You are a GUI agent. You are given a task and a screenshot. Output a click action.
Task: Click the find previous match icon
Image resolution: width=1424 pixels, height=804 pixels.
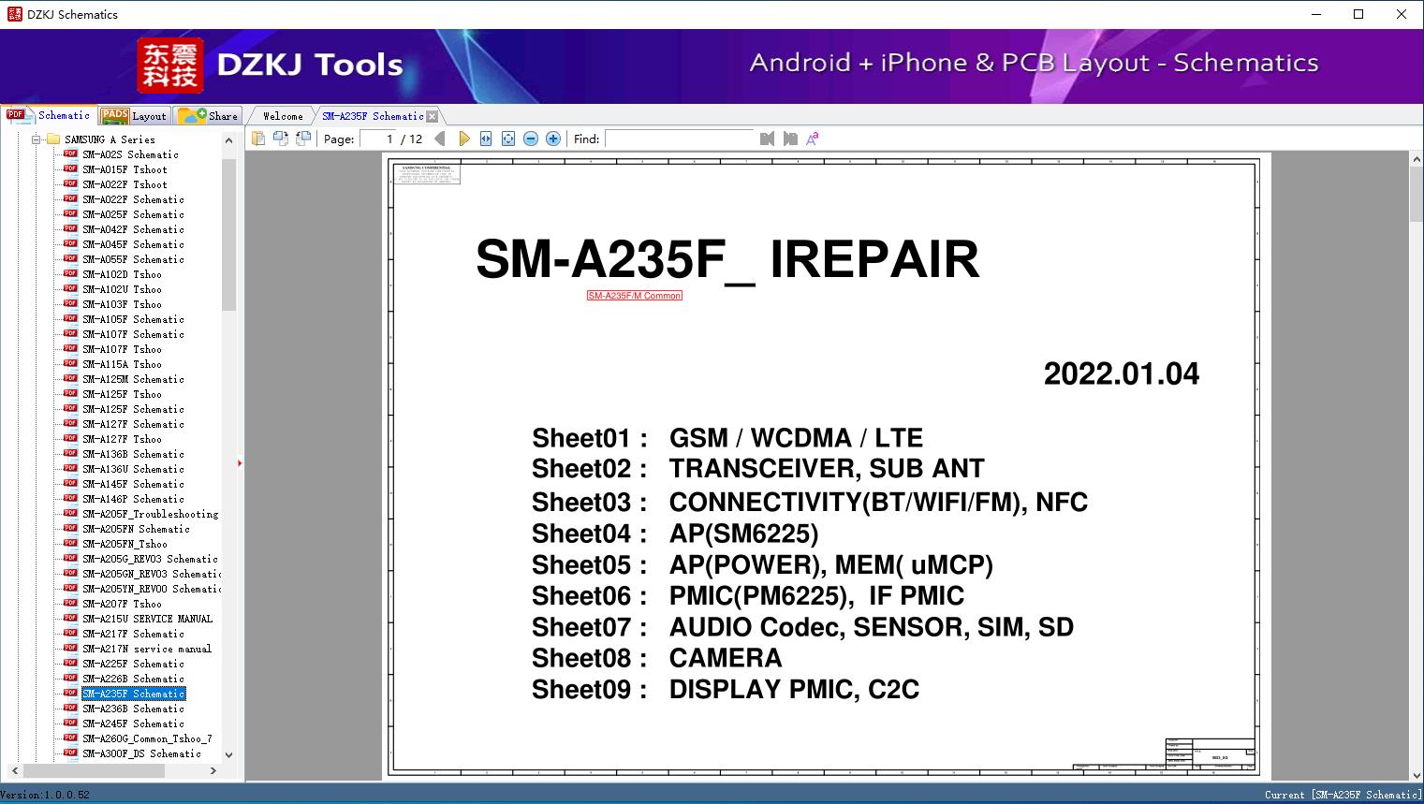point(767,138)
